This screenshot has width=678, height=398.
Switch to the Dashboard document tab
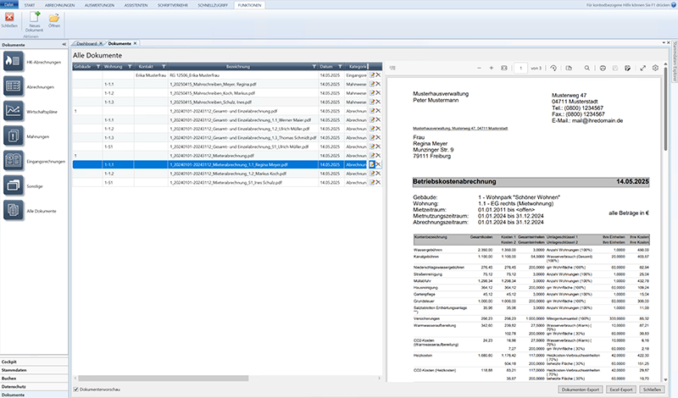pos(86,44)
